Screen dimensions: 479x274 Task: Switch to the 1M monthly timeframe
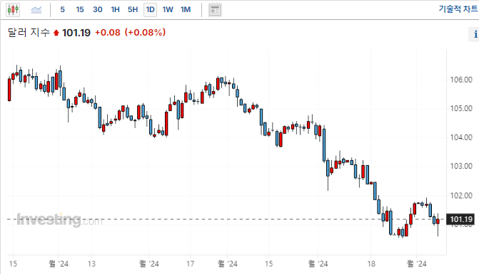coord(186,10)
